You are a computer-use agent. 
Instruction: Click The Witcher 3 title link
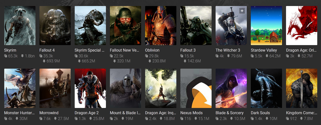pyautogui.click(x=228, y=50)
